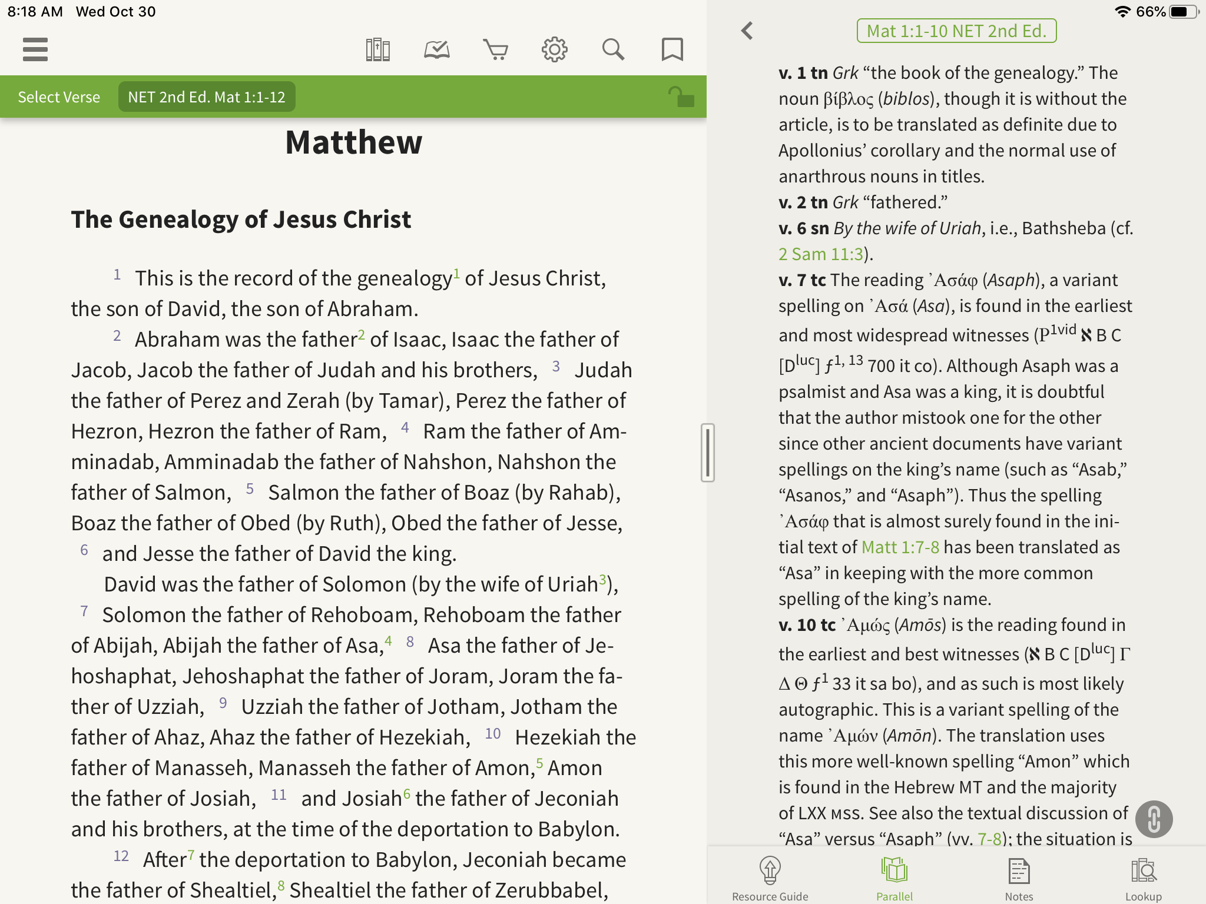Tap footnote 8 after Shealtiel

[281, 885]
